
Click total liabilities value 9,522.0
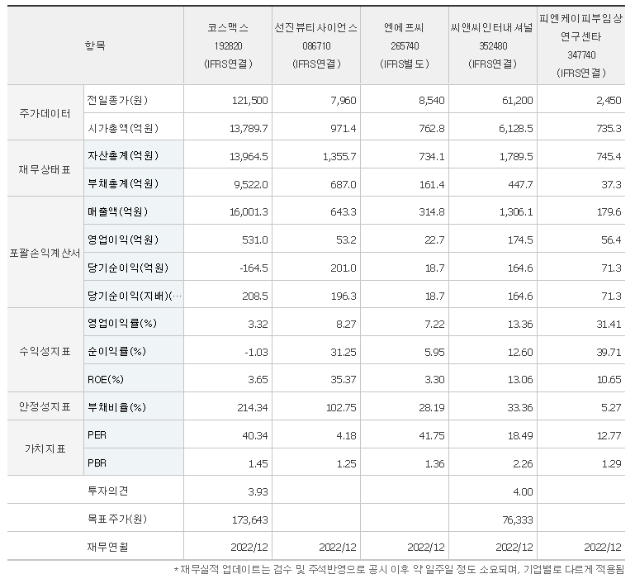click(251, 185)
